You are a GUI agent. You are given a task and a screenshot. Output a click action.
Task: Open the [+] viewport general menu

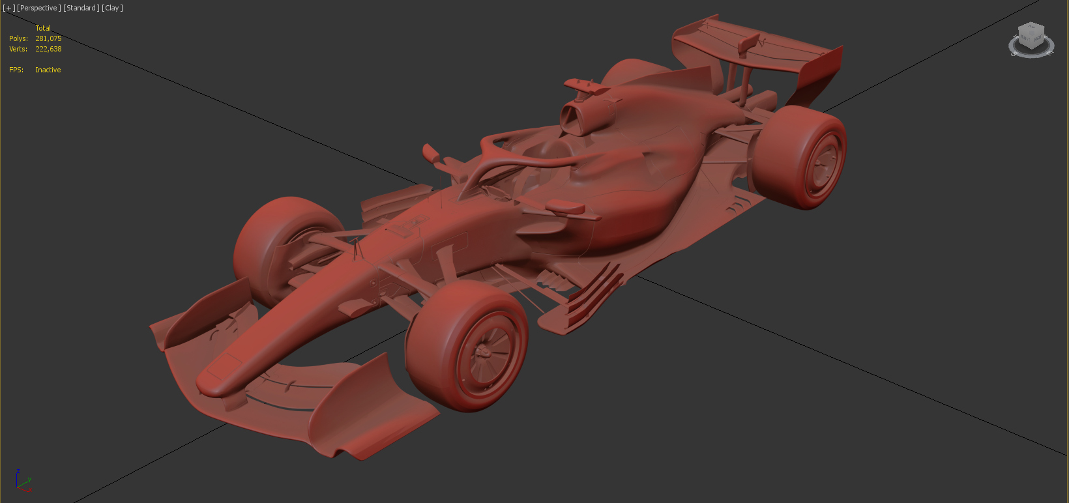pos(8,8)
